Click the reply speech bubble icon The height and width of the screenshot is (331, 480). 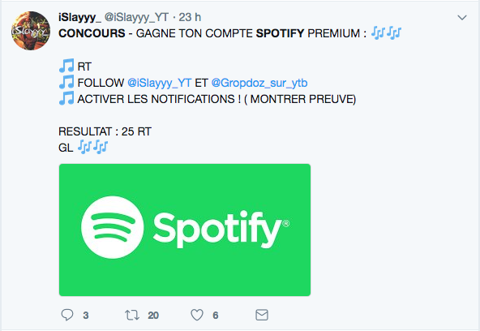[67, 315]
